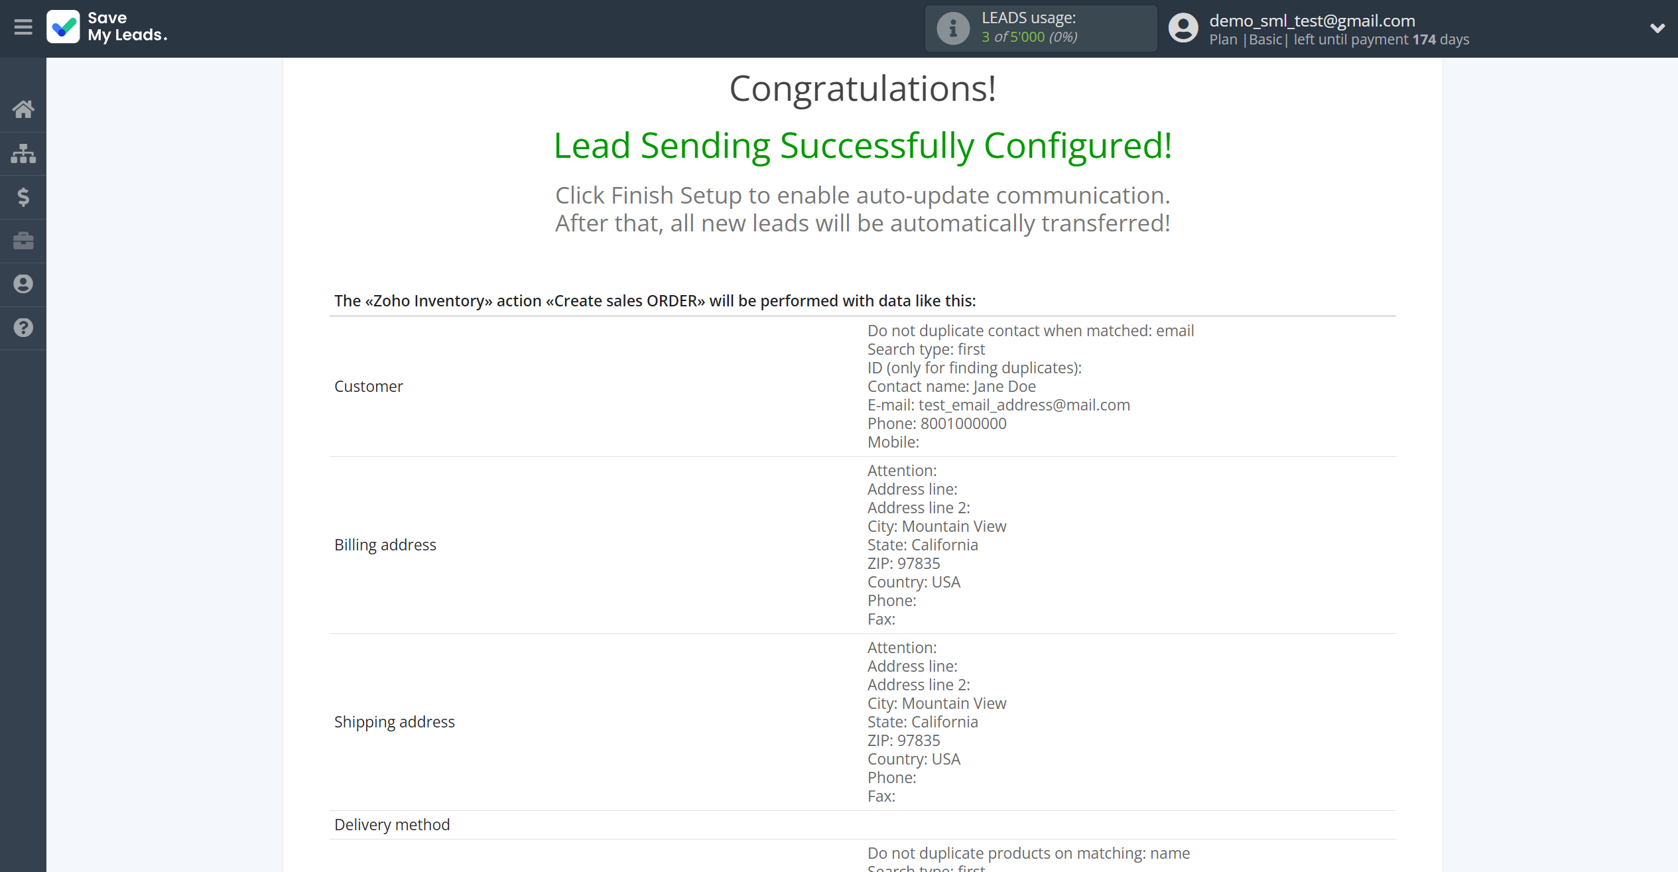The height and width of the screenshot is (872, 1678).
Task: Expand the hamburger menu at top left
Action: 23,27
